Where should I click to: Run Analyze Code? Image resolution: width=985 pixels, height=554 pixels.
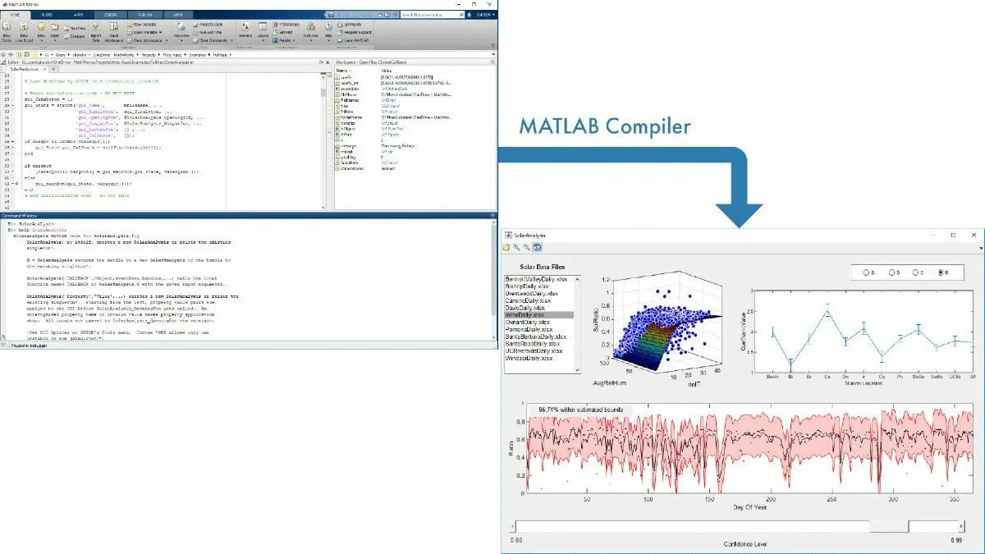click(x=206, y=24)
